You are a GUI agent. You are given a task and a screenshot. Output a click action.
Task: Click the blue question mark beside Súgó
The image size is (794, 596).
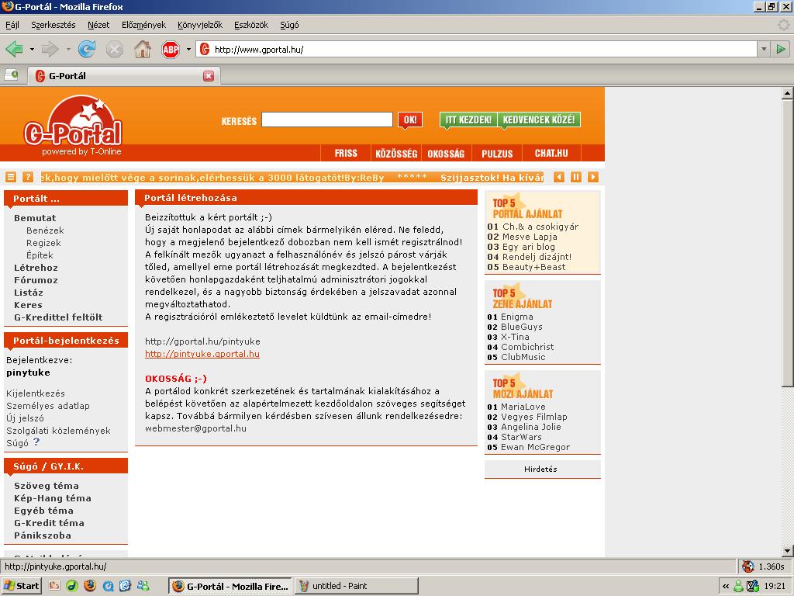coord(36,442)
